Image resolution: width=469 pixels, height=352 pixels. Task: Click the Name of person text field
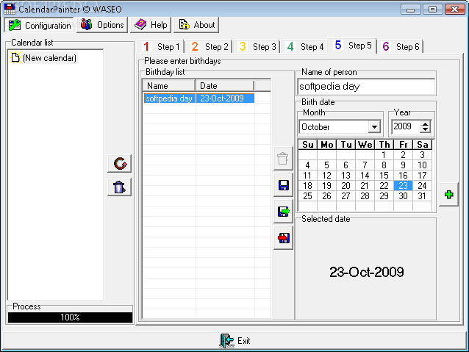(366, 87)
